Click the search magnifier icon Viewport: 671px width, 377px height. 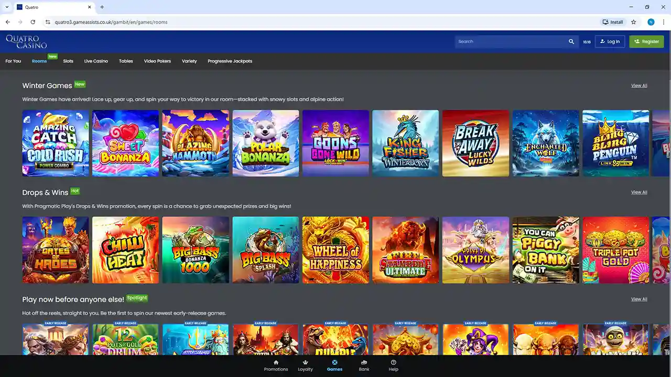(x=571, y=41)
